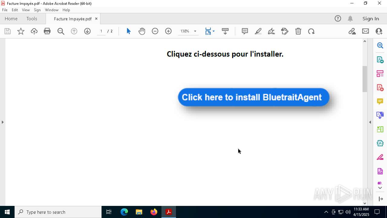The width and height of the screenshot is (387, 218).
Task: Rotate the page with the rotate icon
Action: tap(311, 31)
